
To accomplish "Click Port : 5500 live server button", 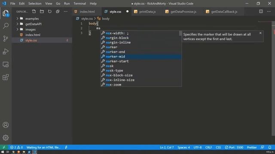I will coord(234,147).
